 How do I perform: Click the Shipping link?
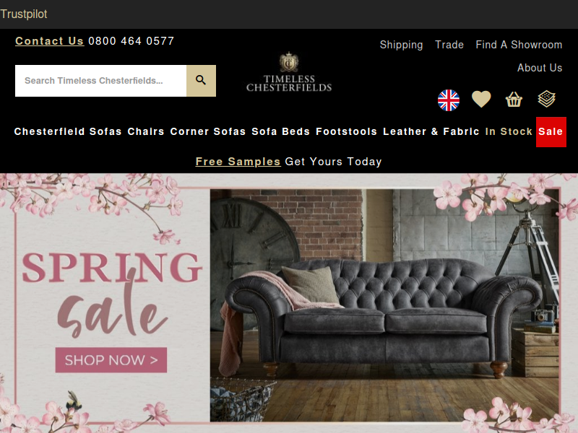(x=401, y=45)
